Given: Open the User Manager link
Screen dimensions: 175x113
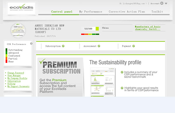Looking at the screenshot, I should click(14, 75).
